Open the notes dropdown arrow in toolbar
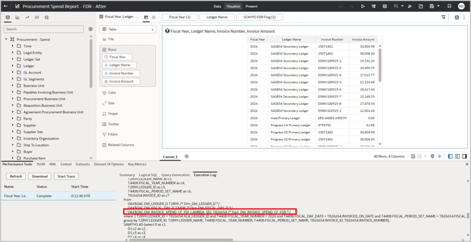Screen dimensions: 471x242 coord(402,6)
